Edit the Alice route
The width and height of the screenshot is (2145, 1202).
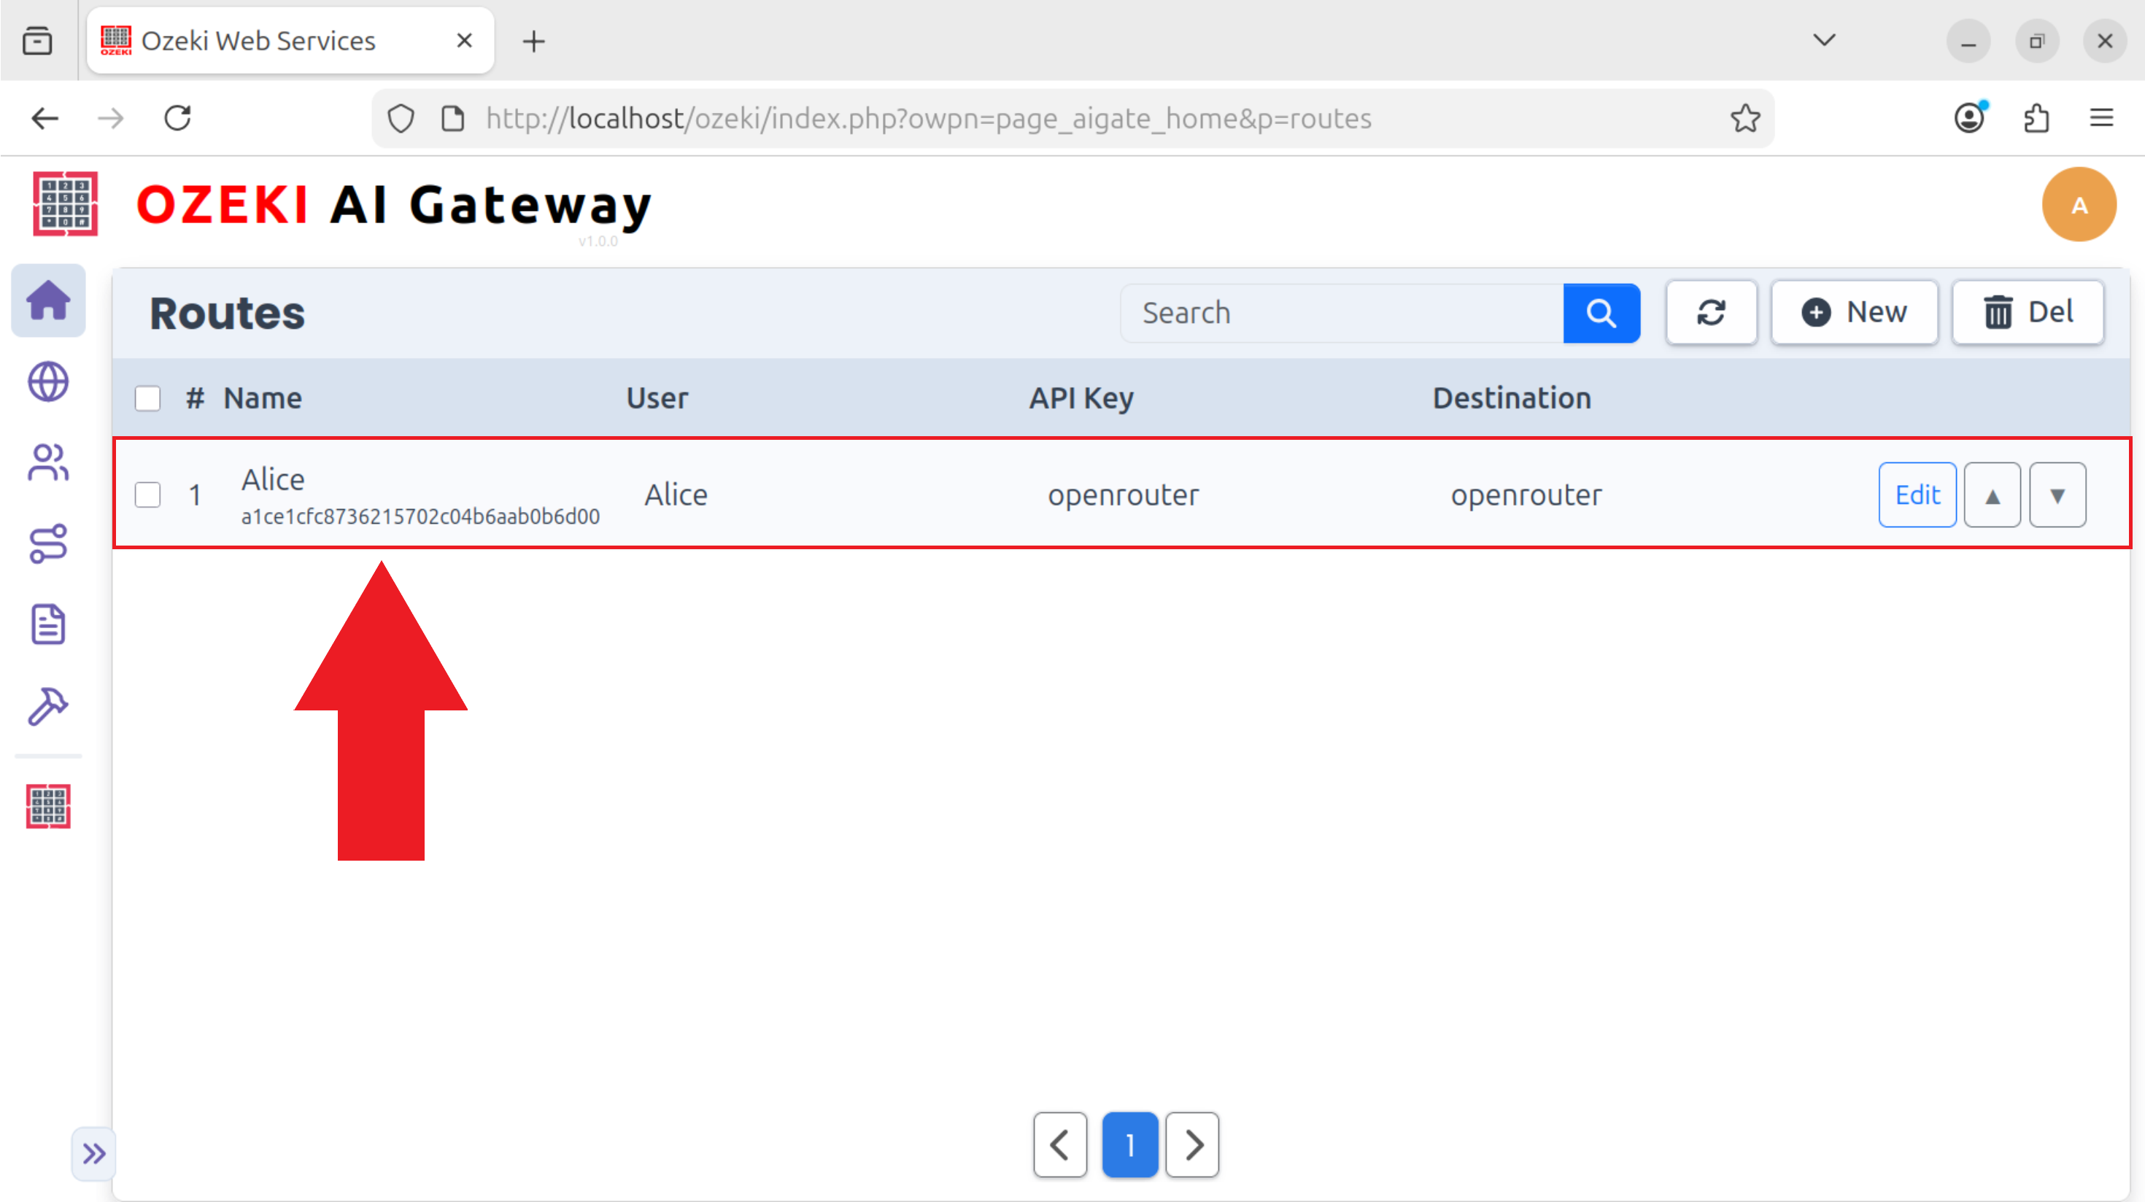point(1917,494)
